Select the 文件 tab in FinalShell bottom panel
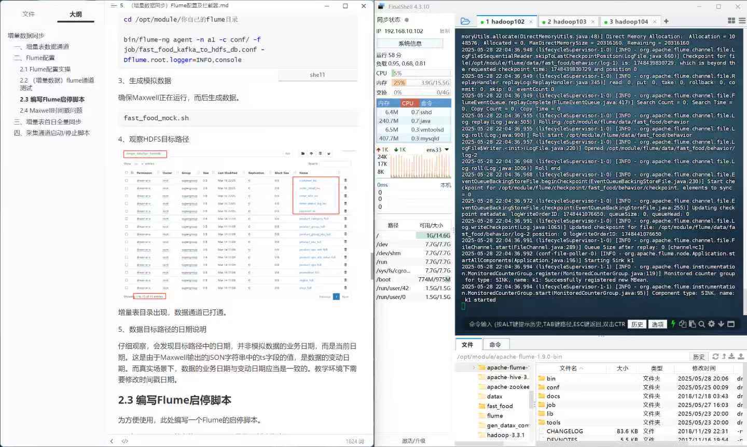 tap(467, 345)
